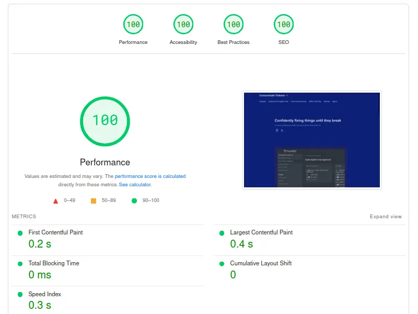Click the Performance score gauge in top row
This screenshot has width=418, height=314.
[x=133, y=25]
